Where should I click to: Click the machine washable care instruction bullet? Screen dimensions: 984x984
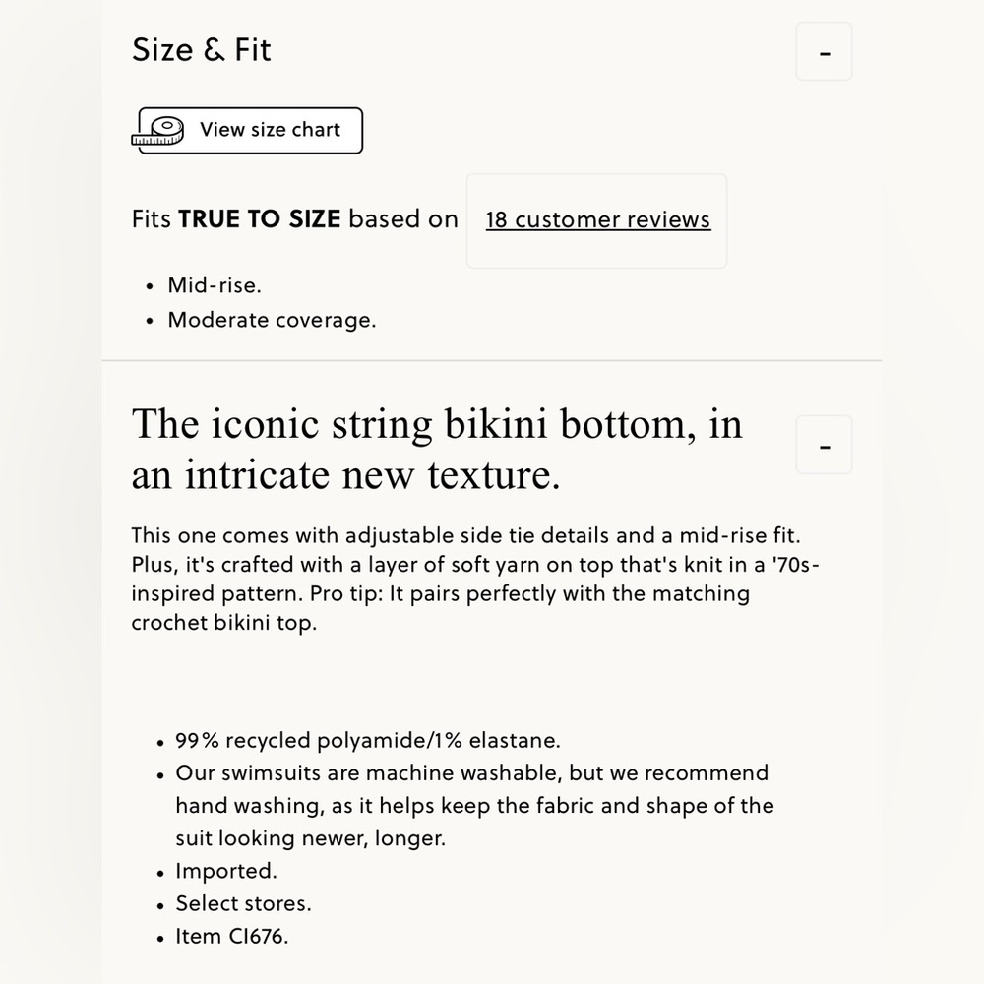[x=474, y=806]
